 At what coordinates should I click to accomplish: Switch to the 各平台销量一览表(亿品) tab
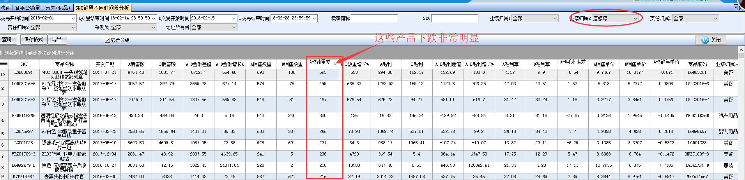coord(43,8)
